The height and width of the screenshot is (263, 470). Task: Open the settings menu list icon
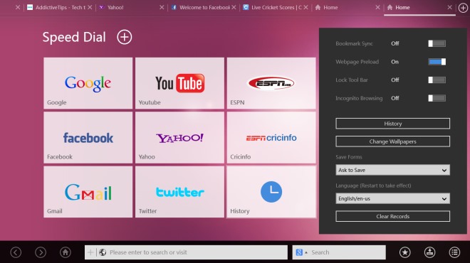454,252
